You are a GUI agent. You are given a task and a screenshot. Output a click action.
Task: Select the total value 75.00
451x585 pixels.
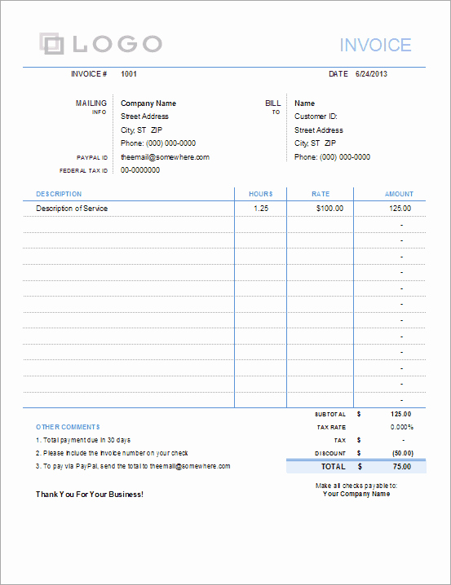pyautogui.click(x=402, y=467)
